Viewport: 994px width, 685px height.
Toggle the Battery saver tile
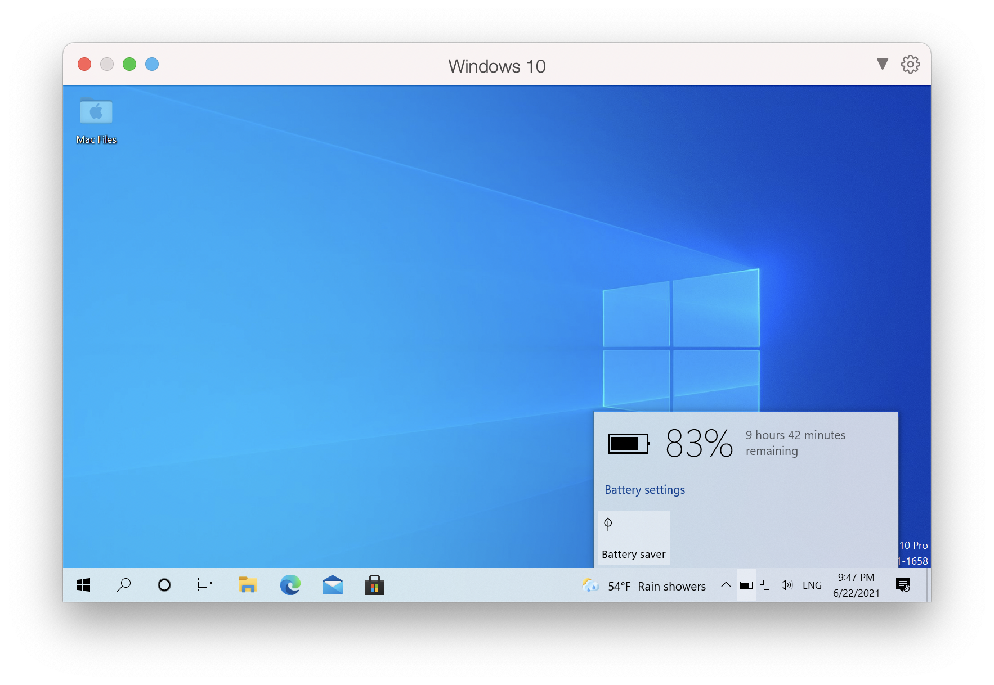[x=634, y=538]
